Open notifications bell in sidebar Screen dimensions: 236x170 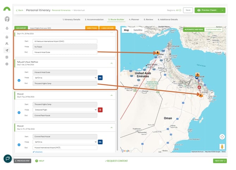pos(7,28)
